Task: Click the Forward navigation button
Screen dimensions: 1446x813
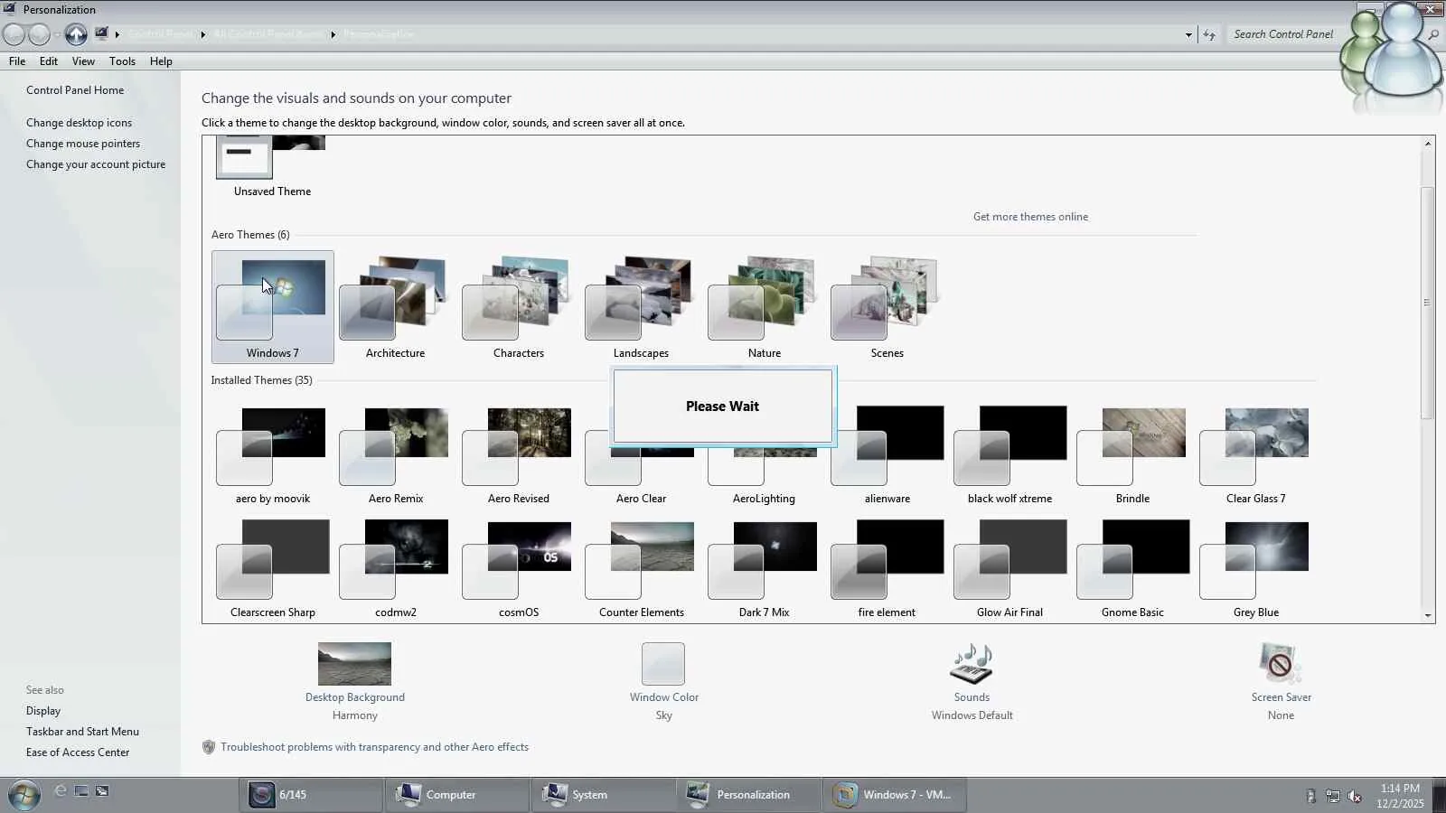Action: [39, 34]
